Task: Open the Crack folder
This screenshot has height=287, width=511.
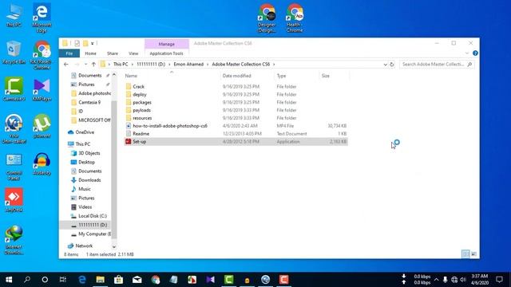Action: [x=138, y=87]
